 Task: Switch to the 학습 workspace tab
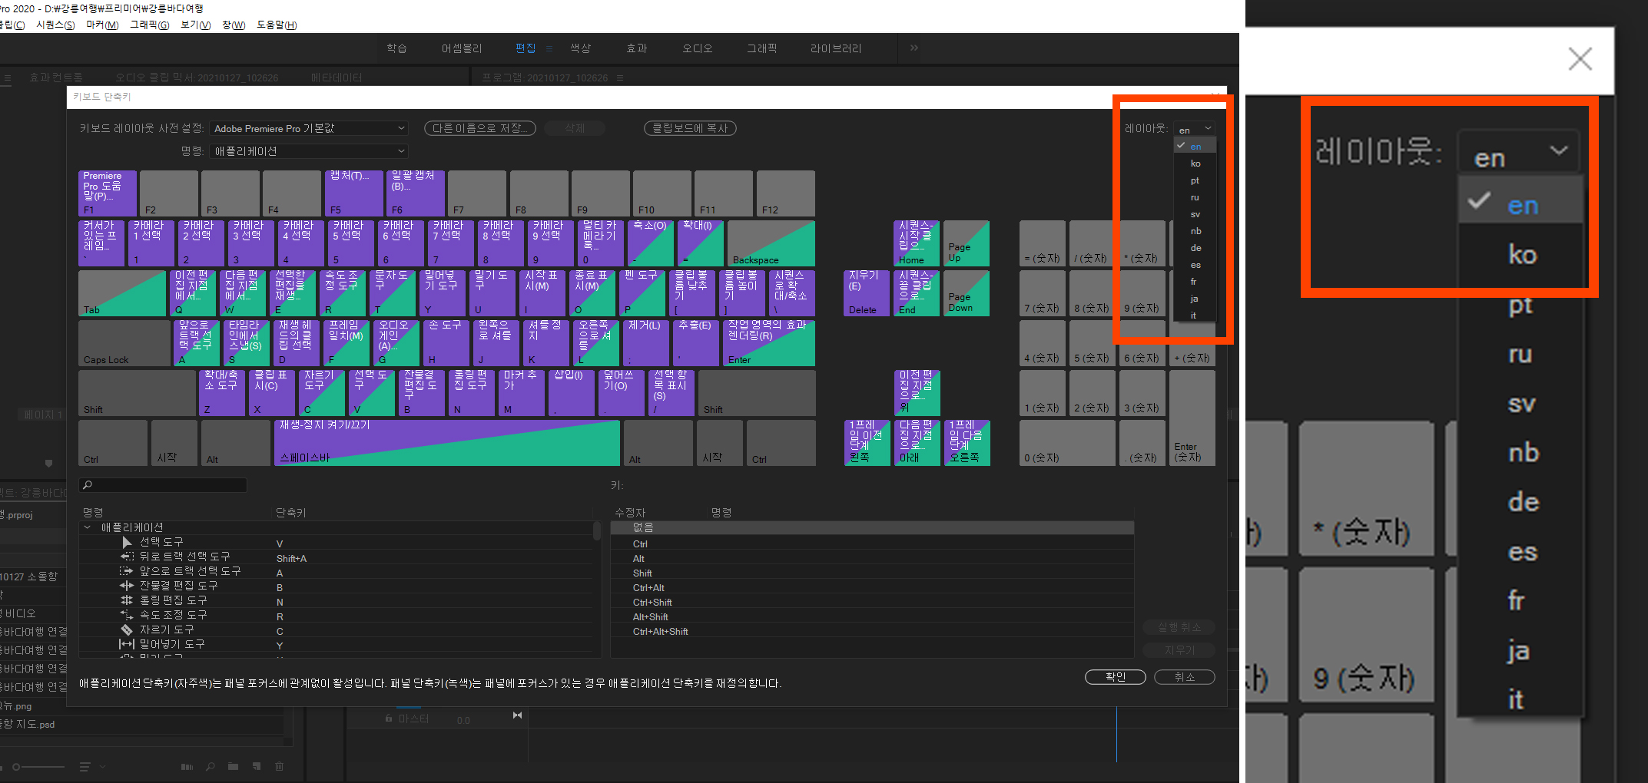pyautogui.click(x=396, y=48)
